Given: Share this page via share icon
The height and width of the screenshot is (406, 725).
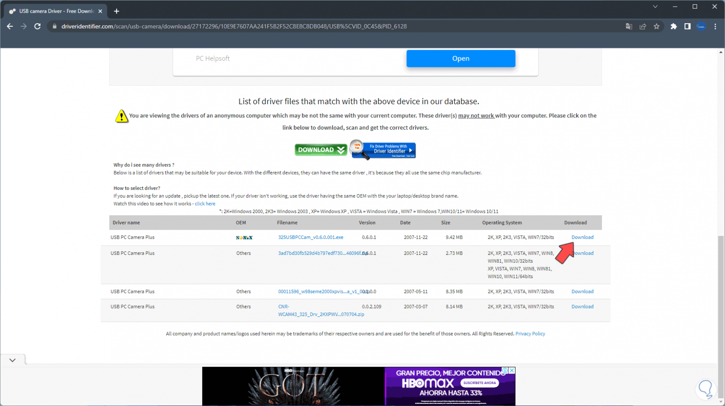Looking at the screenshot, I should (643, 26).
